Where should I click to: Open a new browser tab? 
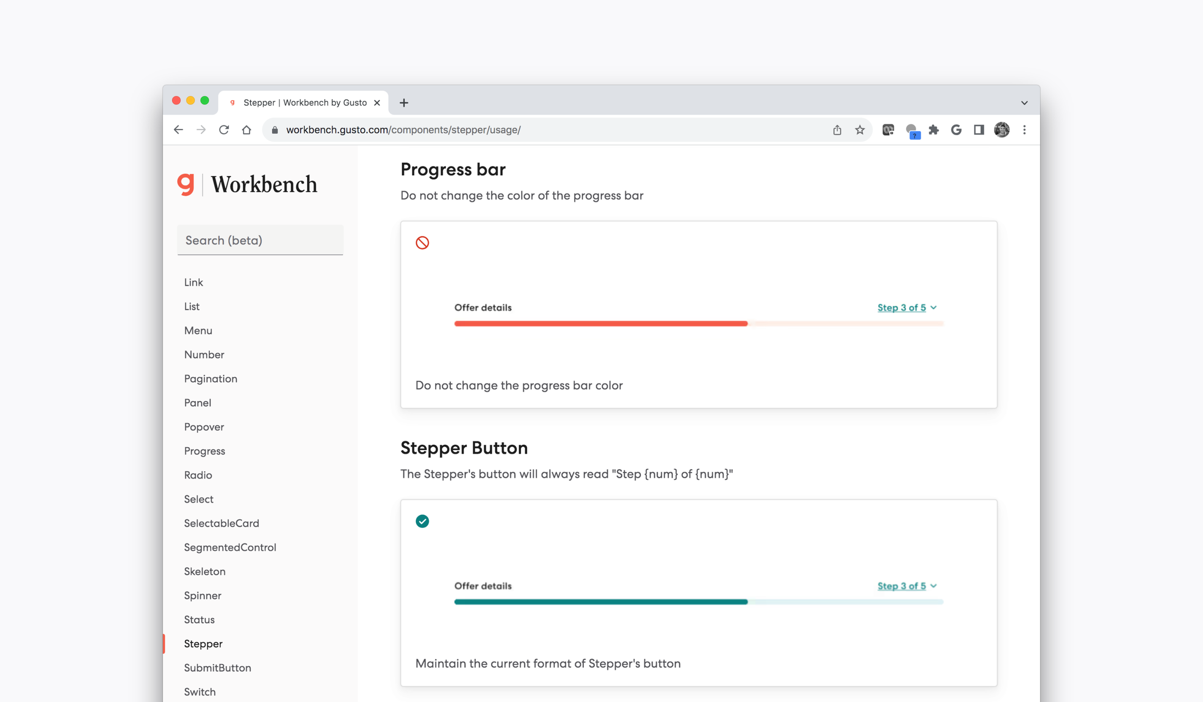click(x=404, y=102)
